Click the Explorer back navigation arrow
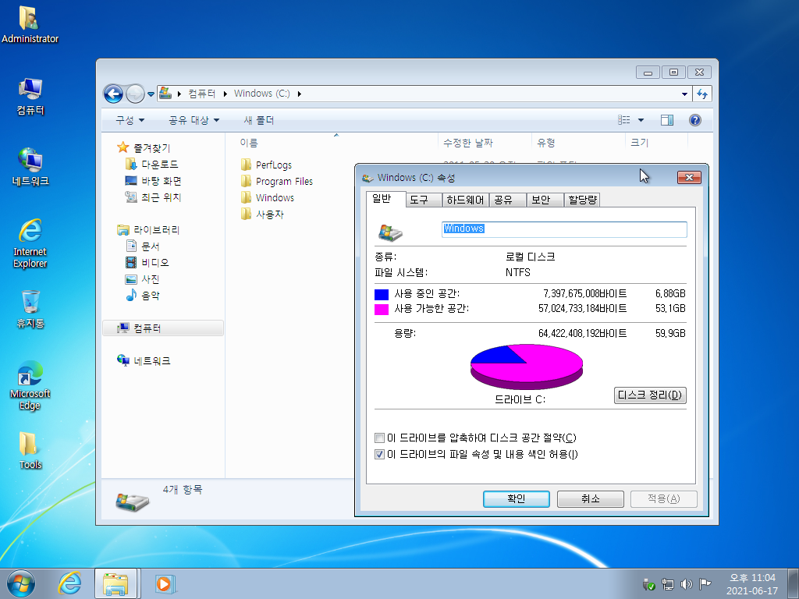Image resolution: width=799 pixels, height=599 pixels. point(113,94)
